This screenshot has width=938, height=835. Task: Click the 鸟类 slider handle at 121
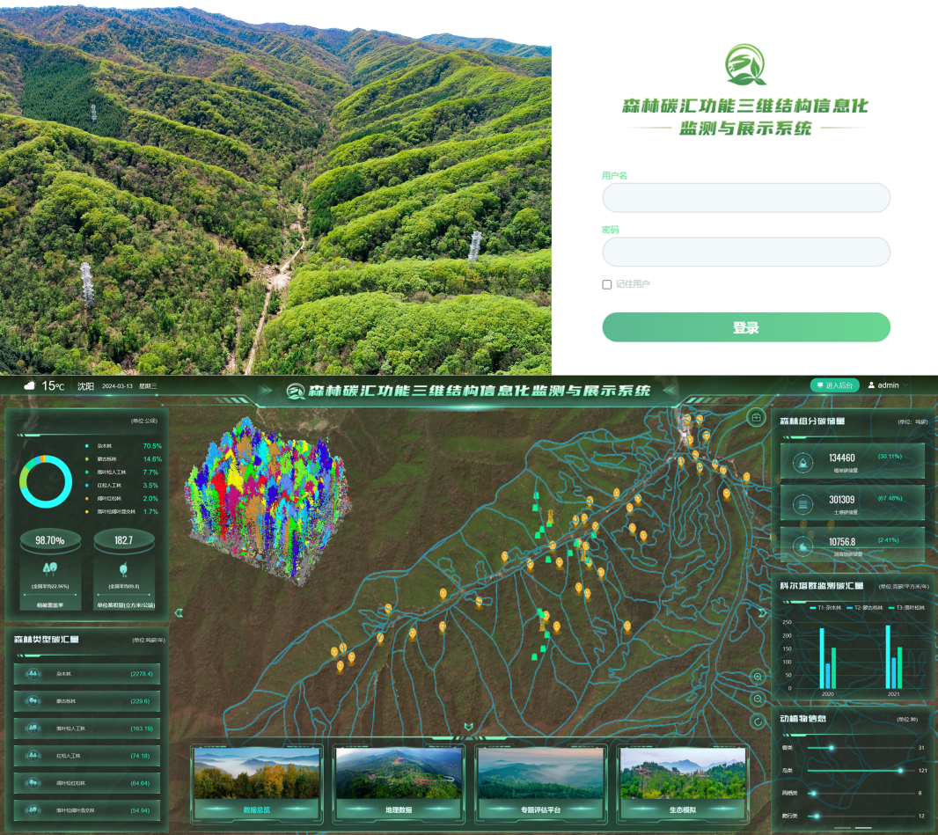(x=900, y=771)
